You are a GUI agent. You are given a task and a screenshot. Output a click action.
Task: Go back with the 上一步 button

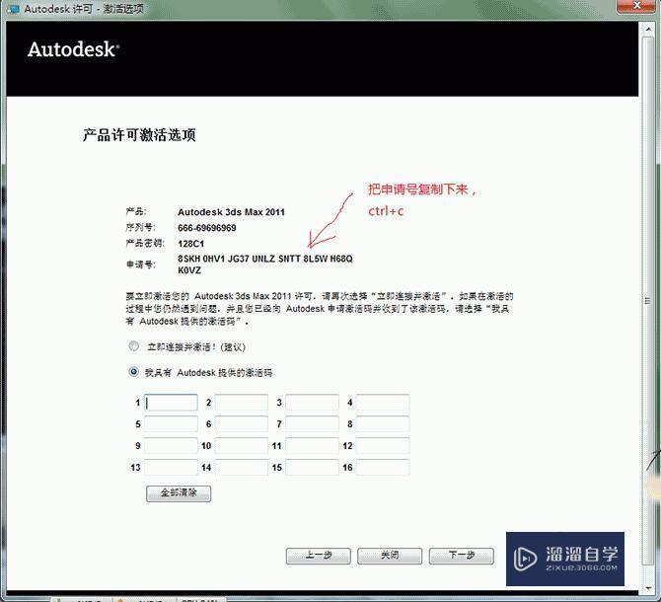[319, 556]
